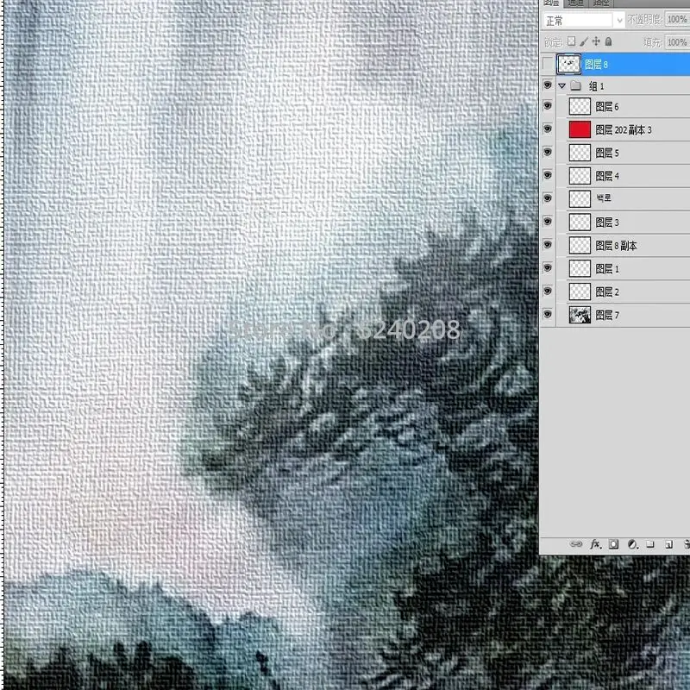Screen dimensions: 690x690
Task: Lock transparent pixels icon
Action: [x=571, y=41]
